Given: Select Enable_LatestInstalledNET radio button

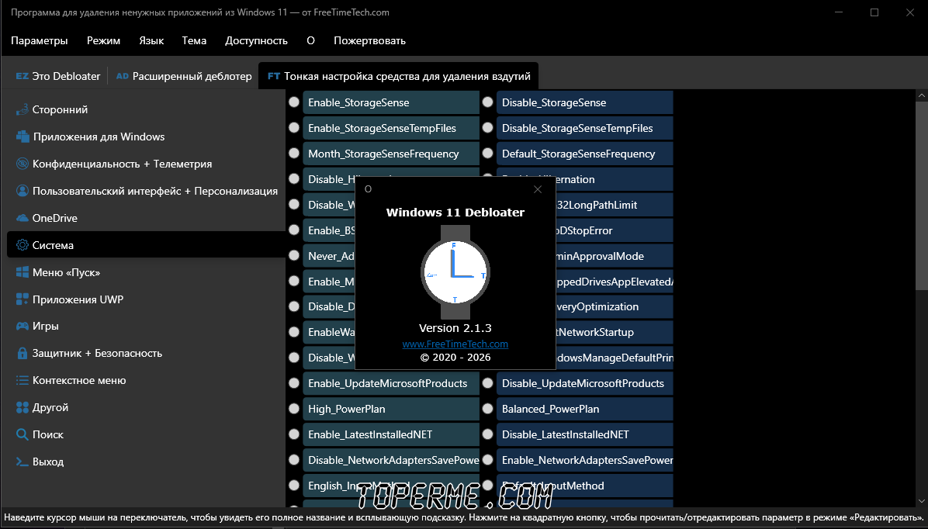Looking at the screenshot, I should 293,434.
